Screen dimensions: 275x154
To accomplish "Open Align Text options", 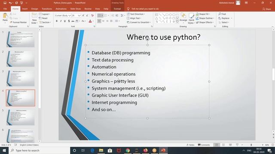I will 134,18.
